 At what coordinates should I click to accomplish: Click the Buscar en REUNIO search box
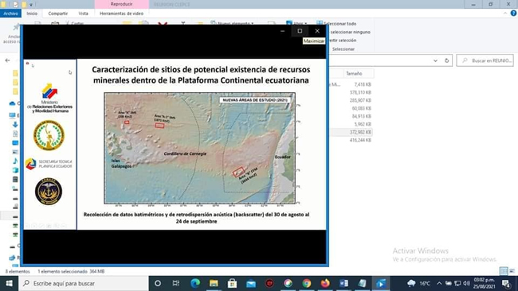485,60
